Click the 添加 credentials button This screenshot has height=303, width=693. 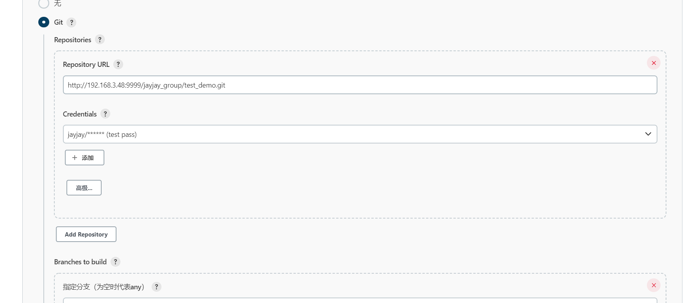84,158
